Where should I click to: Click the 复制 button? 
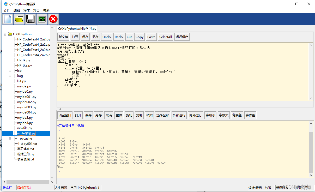pos(139,115)
